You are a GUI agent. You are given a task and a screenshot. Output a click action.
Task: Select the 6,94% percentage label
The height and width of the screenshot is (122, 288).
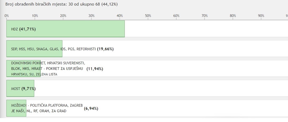click(x=91, y=109)
